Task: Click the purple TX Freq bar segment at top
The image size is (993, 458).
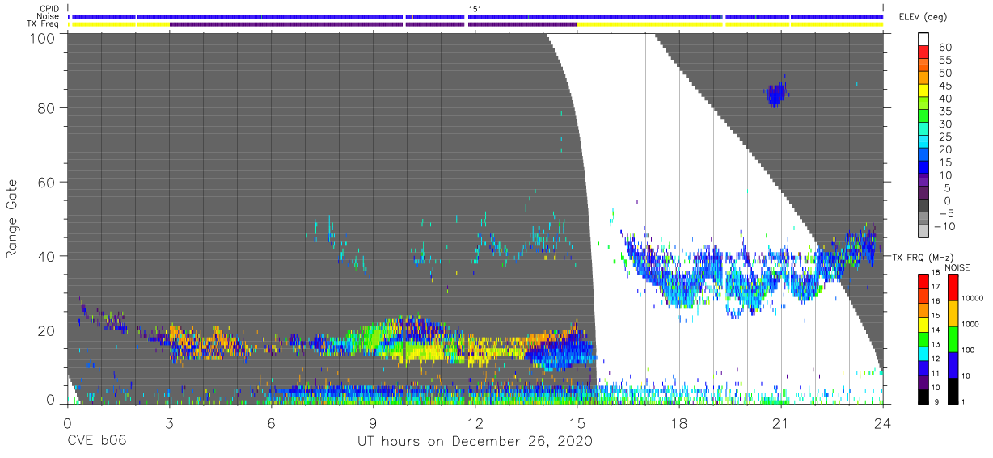Action: click(x=372, y=24)
